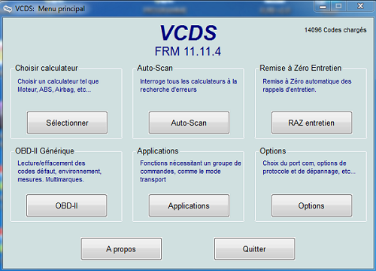The height and width of the screenshot is (271, 376).
Task: Click the 'VCDS: Menu principal' window title
Action: (50, 9)
